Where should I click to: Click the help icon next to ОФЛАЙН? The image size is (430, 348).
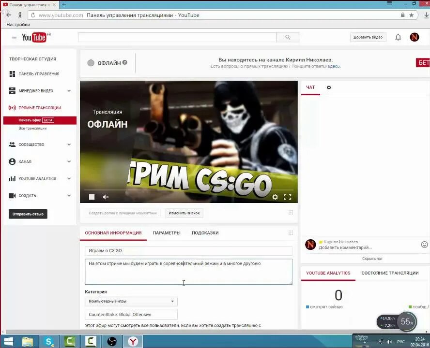pos(125,62)
